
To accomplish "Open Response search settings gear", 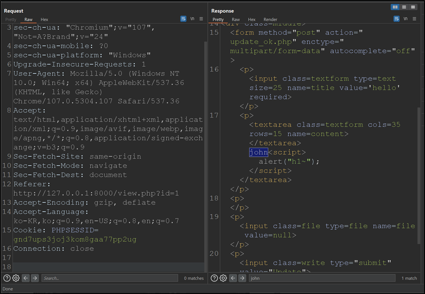I will pyautogui.click(x=223, y=278).
